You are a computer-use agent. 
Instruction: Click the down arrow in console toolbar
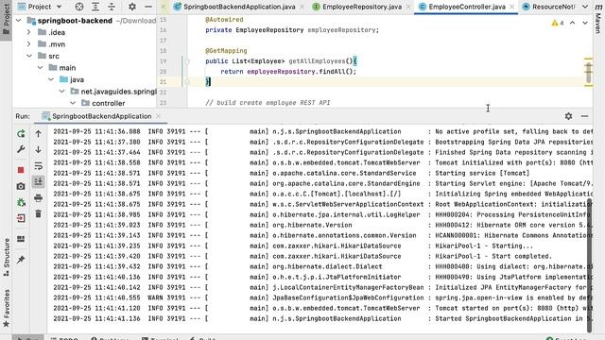point(38,149)
